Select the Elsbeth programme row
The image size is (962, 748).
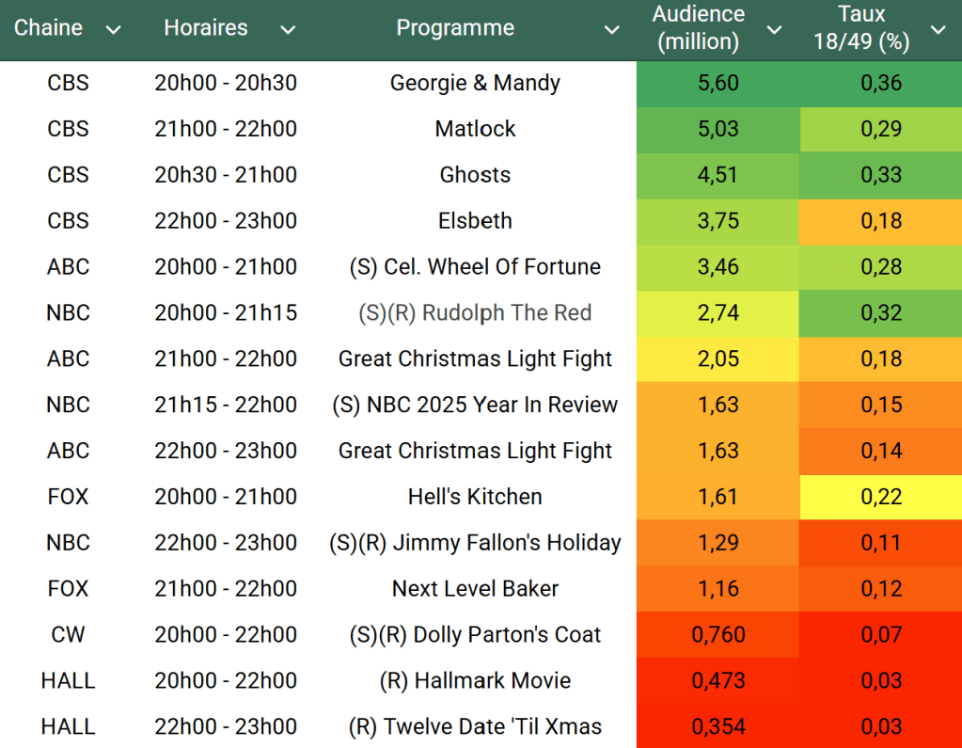475,221
